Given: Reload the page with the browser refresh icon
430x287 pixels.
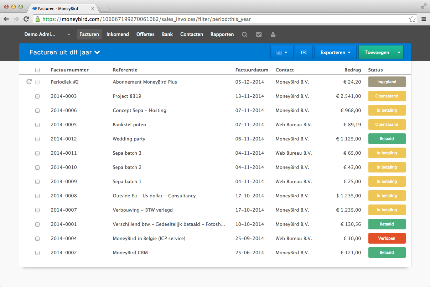Looking at the screenshot, I should pos(25,19).
